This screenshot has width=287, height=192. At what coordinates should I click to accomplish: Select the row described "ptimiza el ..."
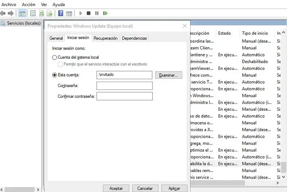point(236,150)
